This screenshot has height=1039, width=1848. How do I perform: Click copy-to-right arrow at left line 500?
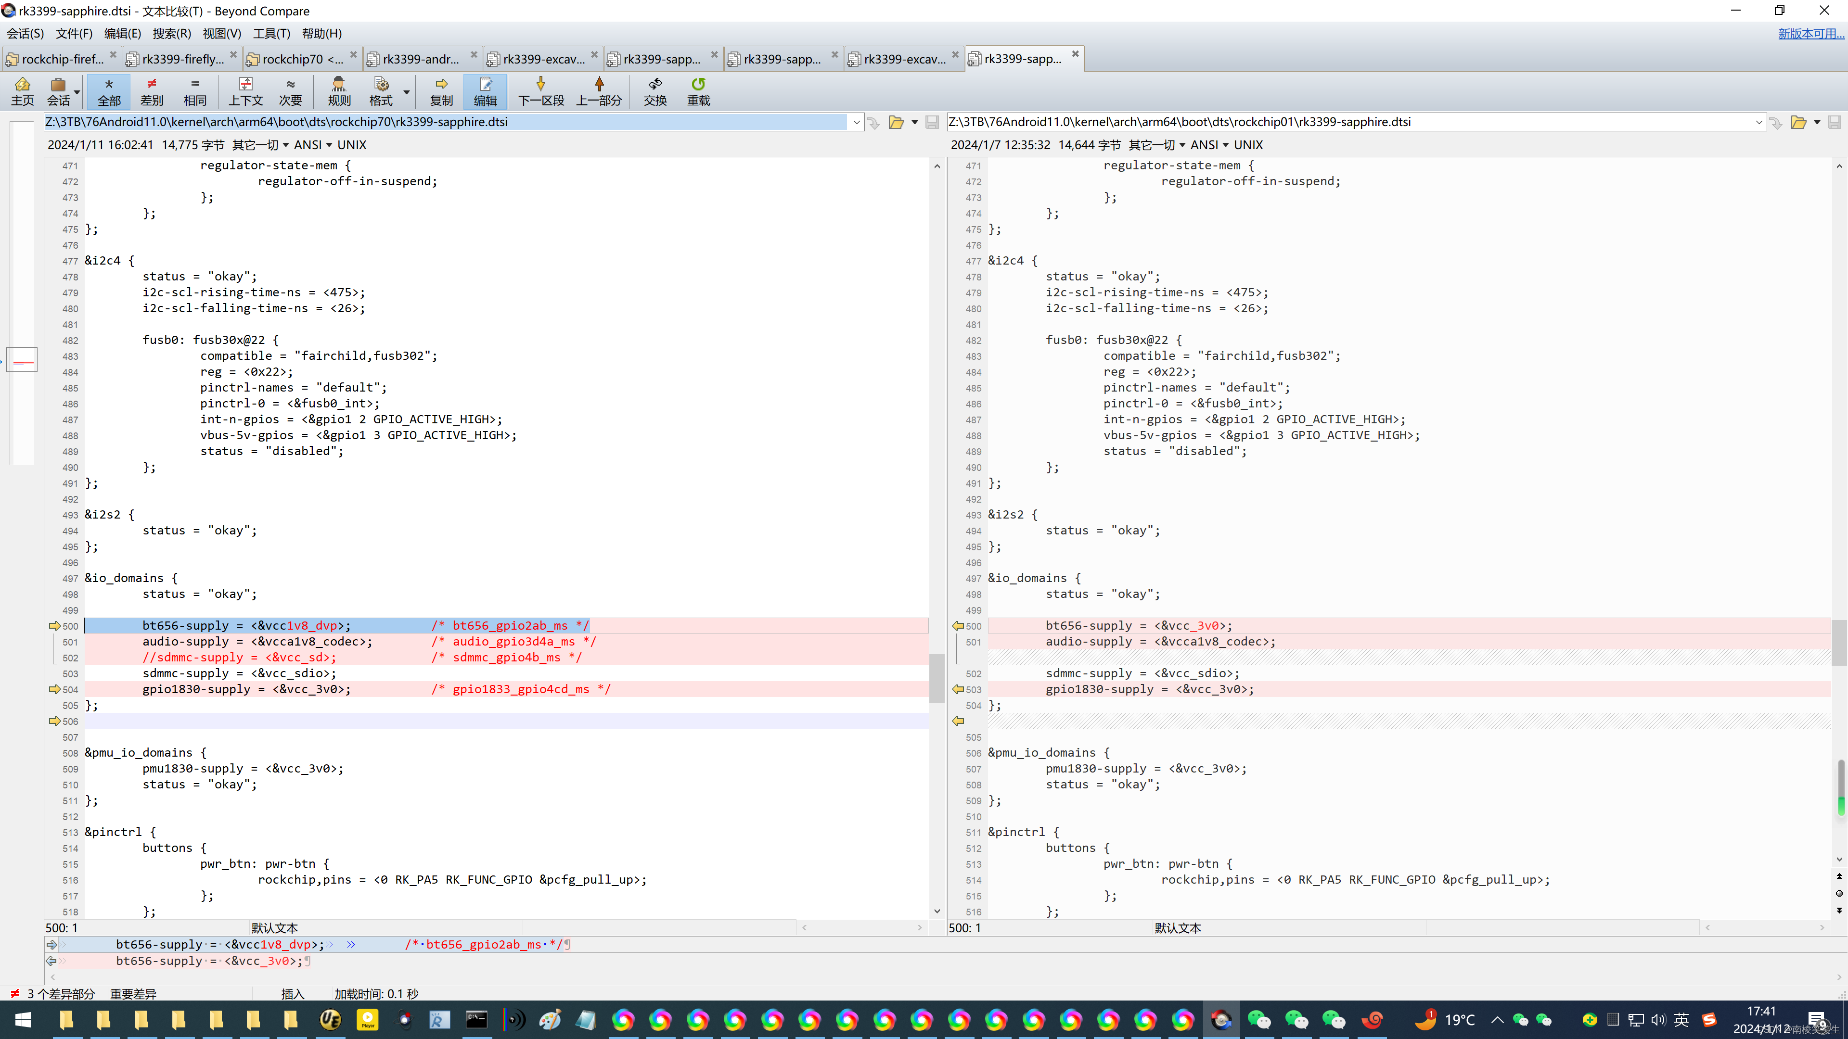(54, 626)
